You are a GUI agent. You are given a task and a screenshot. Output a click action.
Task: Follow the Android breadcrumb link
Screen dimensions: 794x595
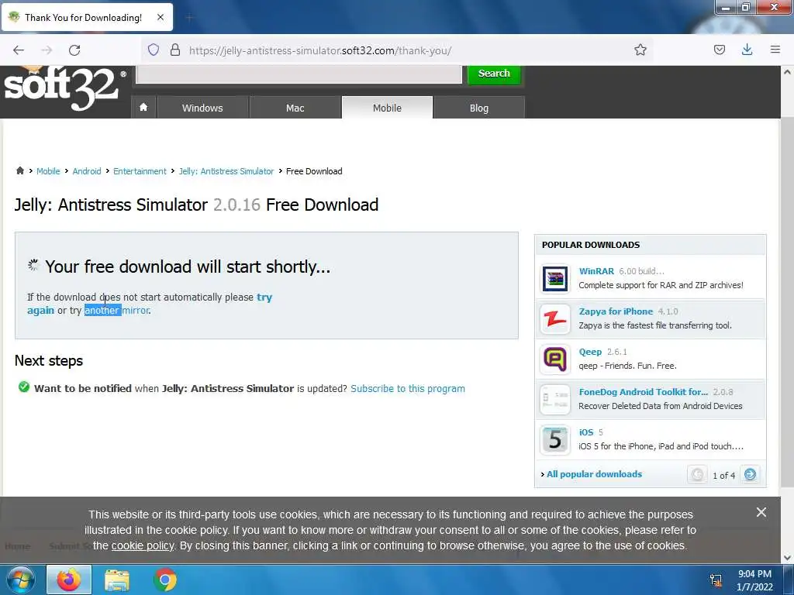point(87,171)
